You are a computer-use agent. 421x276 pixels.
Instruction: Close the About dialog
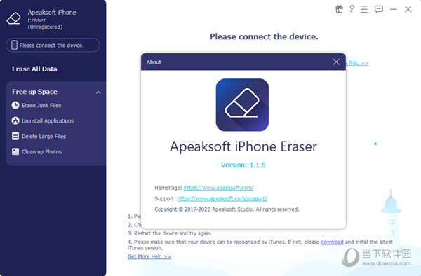point(336,62)
